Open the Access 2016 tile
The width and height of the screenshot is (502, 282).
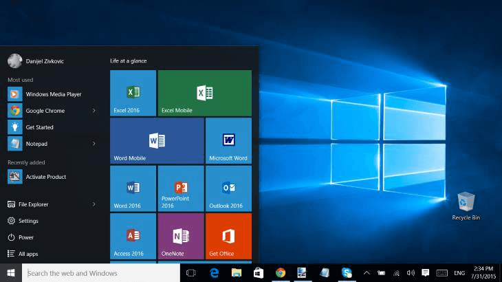click(x=133, y=235)
